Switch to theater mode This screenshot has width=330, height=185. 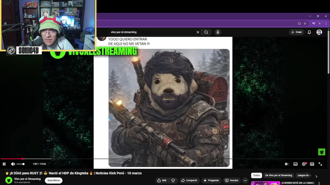click(x=312, y=164)
